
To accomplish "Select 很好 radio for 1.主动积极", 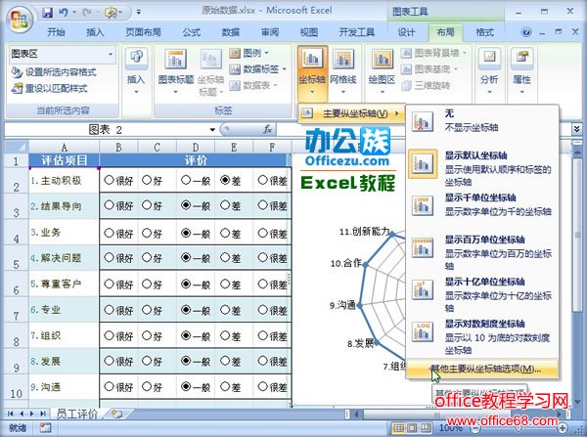I will point(109,180).
